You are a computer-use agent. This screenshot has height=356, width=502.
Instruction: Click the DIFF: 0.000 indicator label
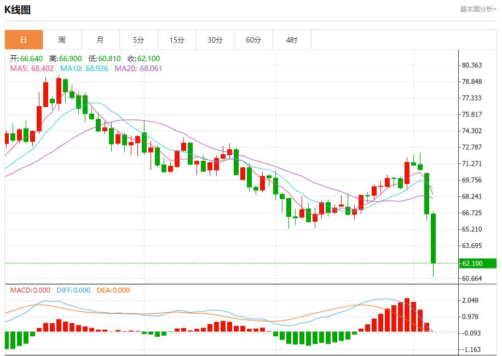click(x=72, y=290)
